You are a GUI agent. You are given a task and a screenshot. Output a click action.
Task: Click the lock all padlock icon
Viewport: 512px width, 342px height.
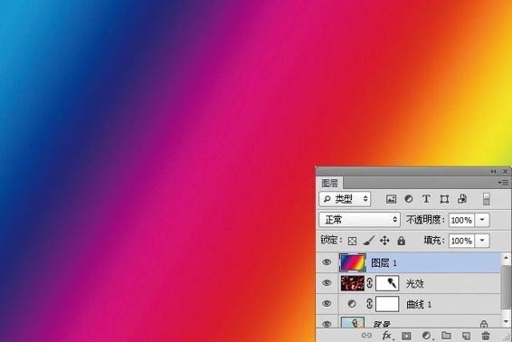point(402,241)
